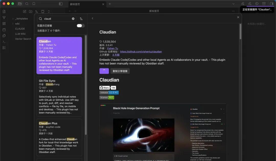Open the Black Hole screenshot preview image
Viewport: 276px width, 161px height.
pos(163,132)
